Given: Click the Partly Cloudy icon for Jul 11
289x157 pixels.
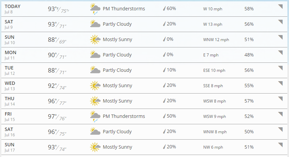Looking at the screenshot, I should 95,54.
